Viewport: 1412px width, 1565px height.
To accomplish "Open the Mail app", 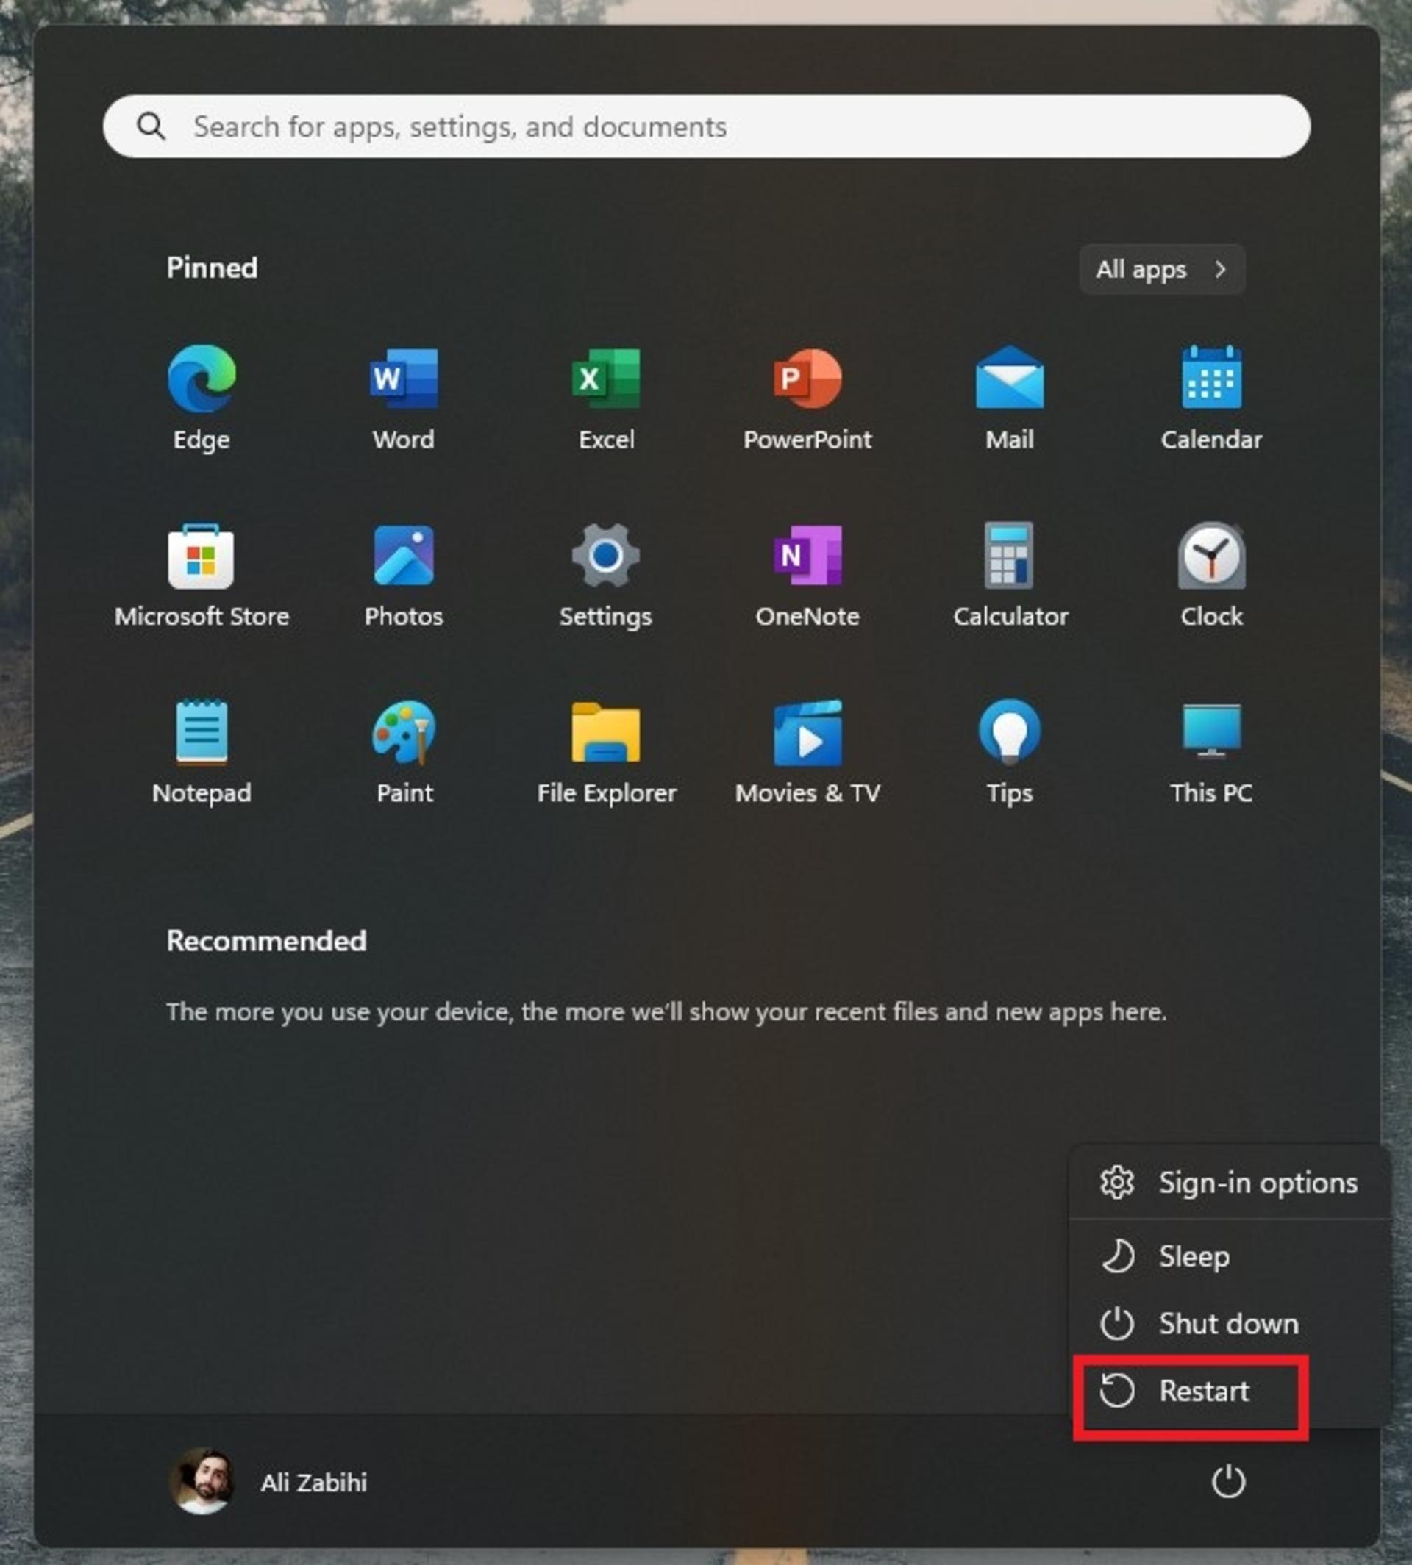I will click(x=1009, y=398).
